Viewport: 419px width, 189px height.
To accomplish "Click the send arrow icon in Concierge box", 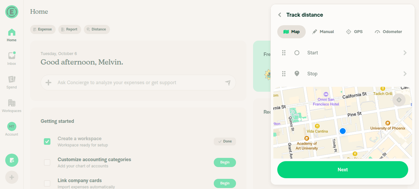I will 228,83.
